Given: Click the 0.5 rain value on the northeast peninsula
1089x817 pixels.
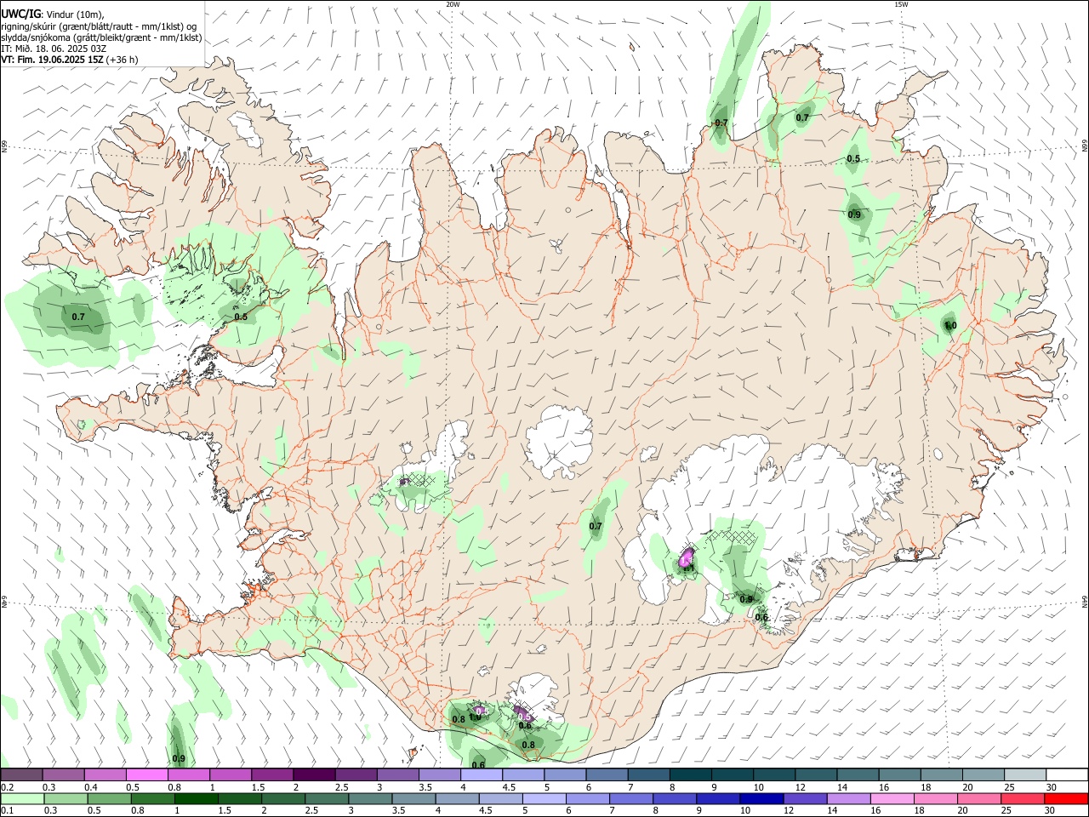Looking at the screenshot, I should point(853,158).
